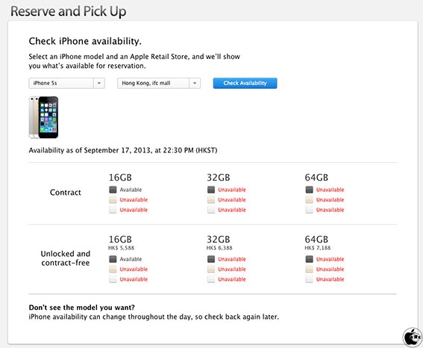Click Unavailable label for Contract 64GB space gray
Viewport: 423px width, 348px height.
tap(330, 190)
